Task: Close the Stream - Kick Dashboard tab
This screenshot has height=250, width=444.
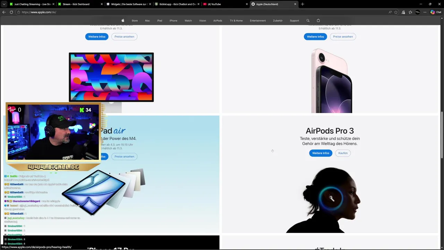Action: coord(102,4)
